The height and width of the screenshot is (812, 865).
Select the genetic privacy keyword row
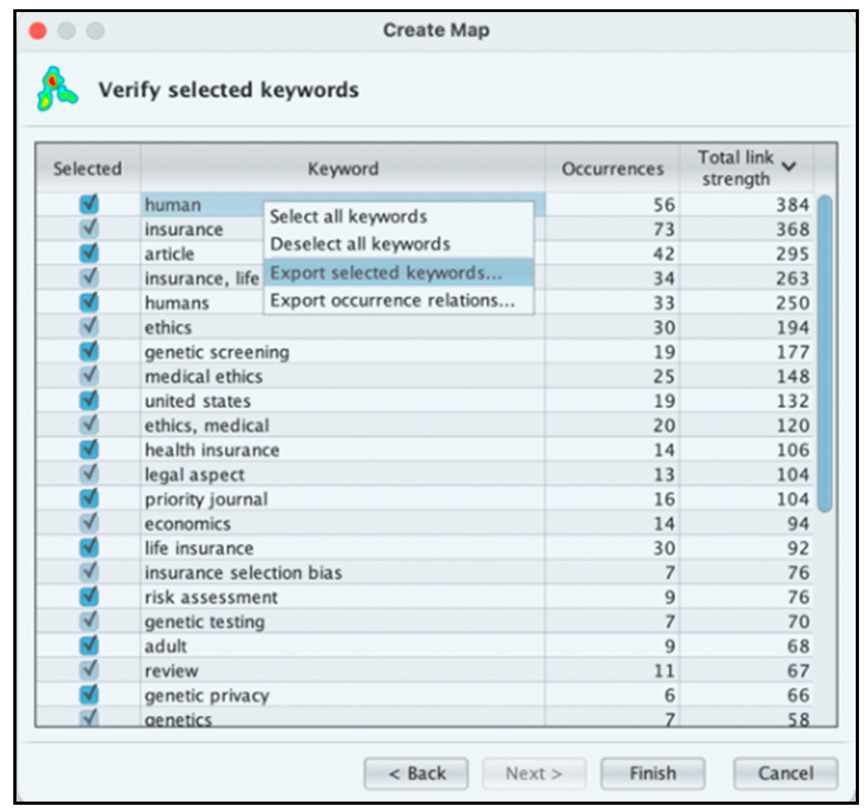[x=207, y=695]
